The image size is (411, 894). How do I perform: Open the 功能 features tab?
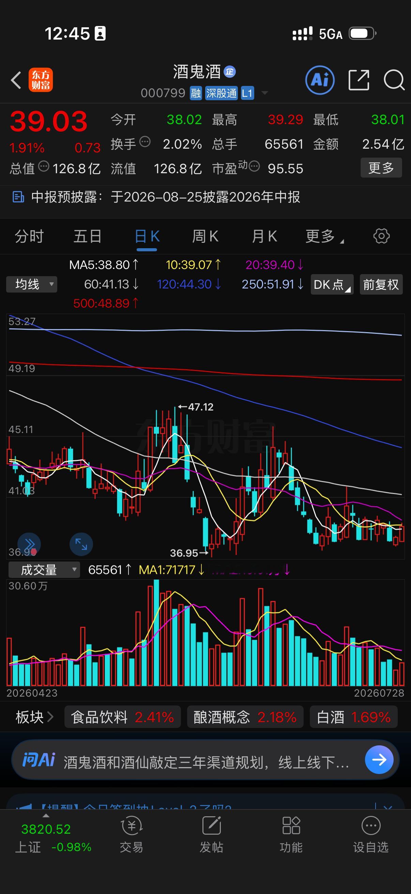[291, 835]
